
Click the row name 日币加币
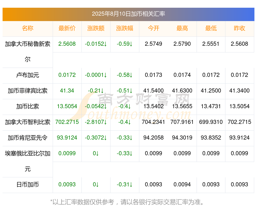click(x=27, y=185)
